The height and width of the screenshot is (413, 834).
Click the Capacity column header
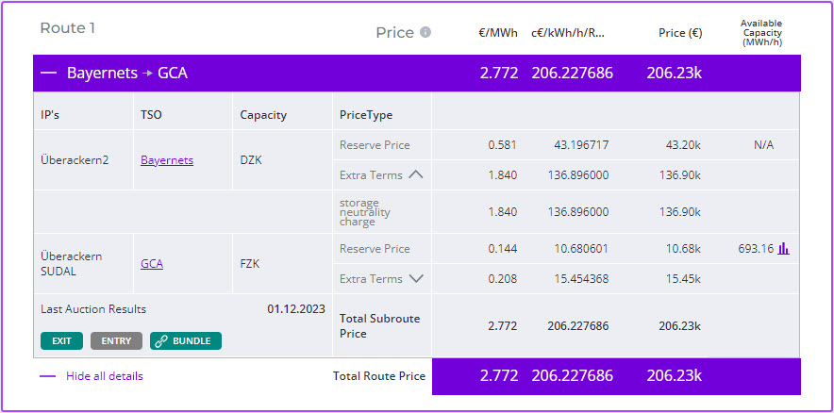pyautogui.click(x=263, y=115)
